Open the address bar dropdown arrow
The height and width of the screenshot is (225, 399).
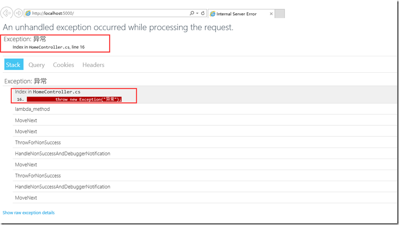pyautogui.click(x=197, y=13)
